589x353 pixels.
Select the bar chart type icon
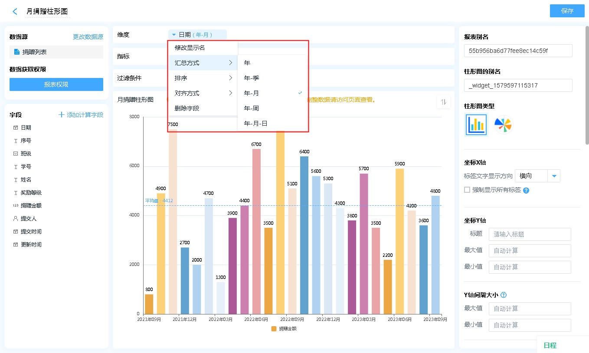[x=476, y=125]
